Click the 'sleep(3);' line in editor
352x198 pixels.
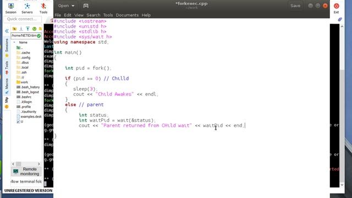85,89
